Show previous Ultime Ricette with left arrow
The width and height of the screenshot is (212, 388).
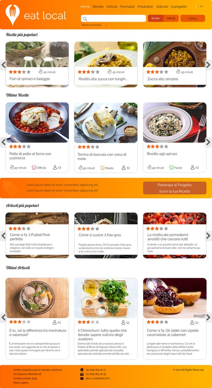(3, 142)
